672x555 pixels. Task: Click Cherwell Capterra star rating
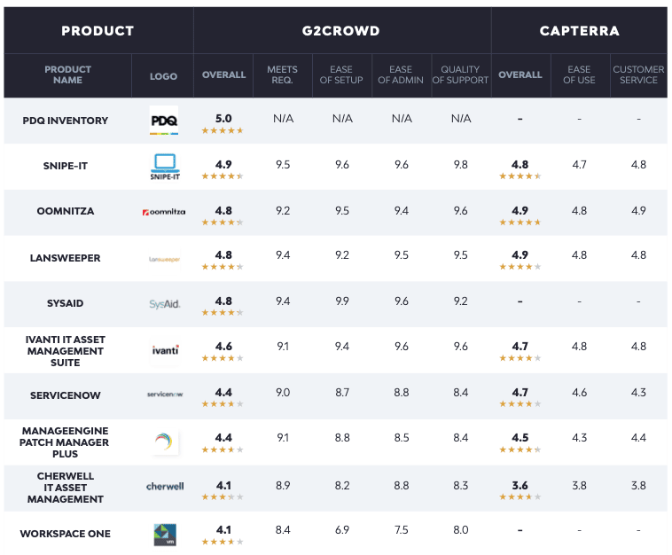coord(520,496)
